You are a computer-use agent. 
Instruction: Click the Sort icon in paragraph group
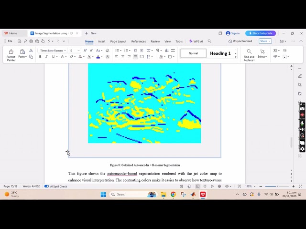pos(167,51)
